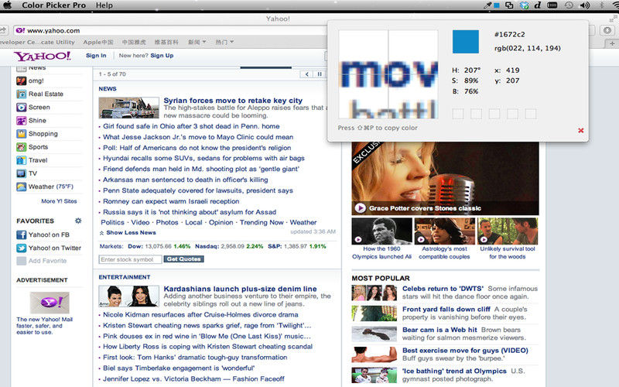Play the Grace Potter video
Screen dimensions: 619x387
tap(360, 207)
